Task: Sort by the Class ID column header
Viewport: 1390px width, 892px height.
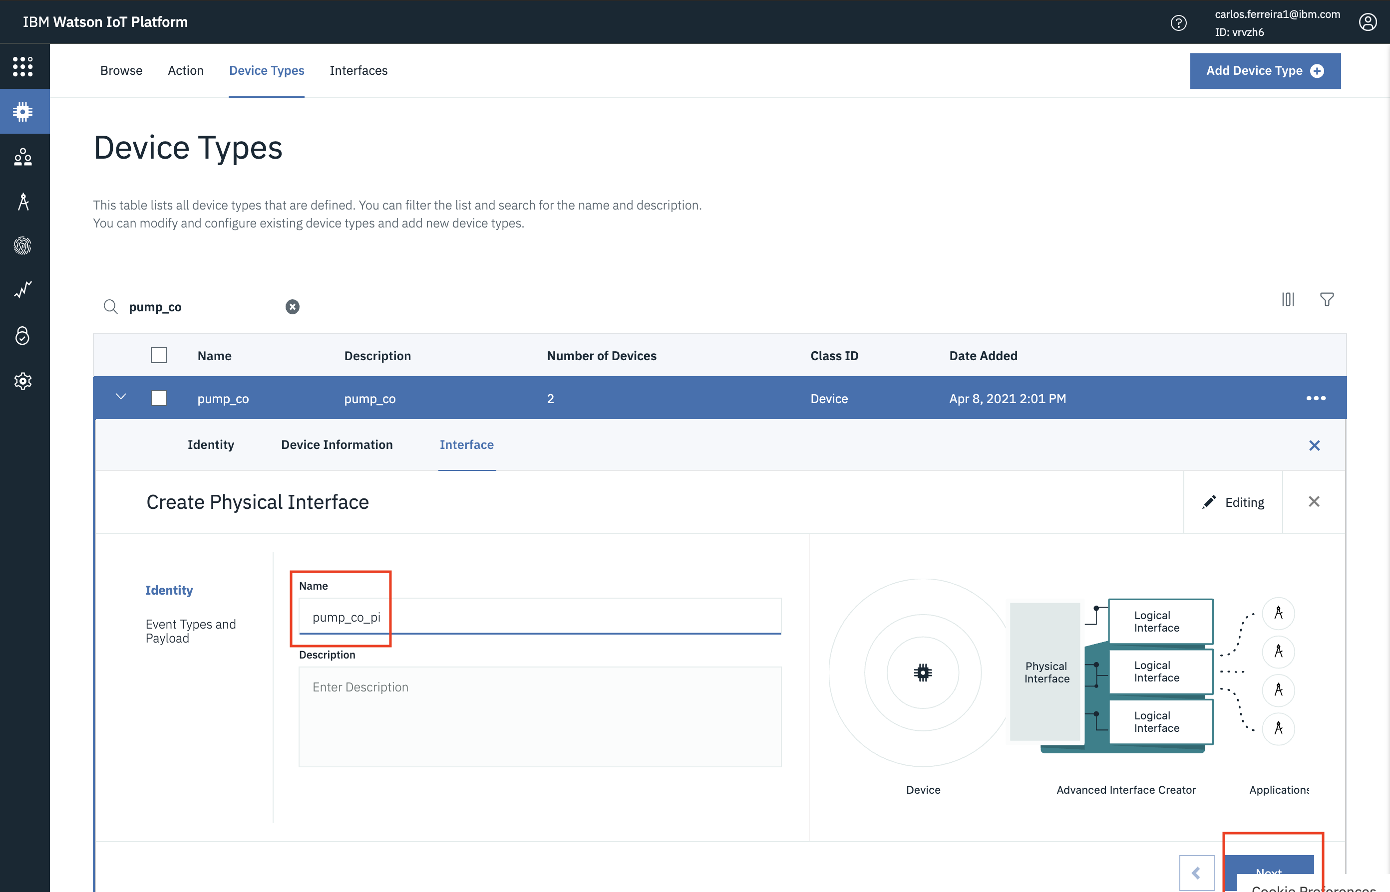Action: coord(834,355)
